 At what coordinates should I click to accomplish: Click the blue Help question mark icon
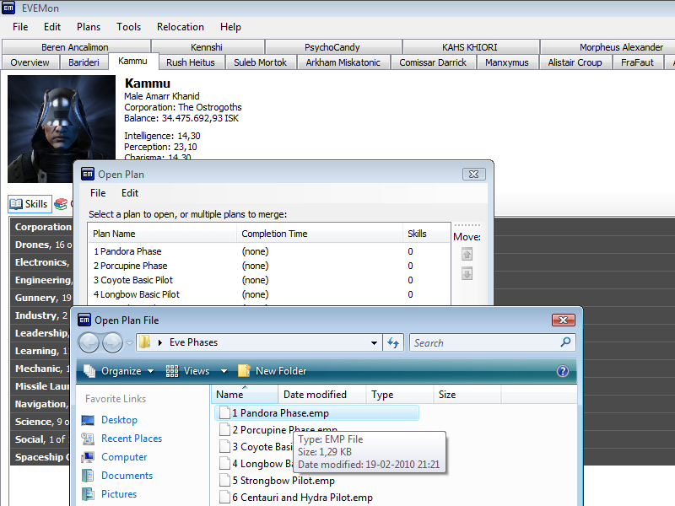pos(562,371)
